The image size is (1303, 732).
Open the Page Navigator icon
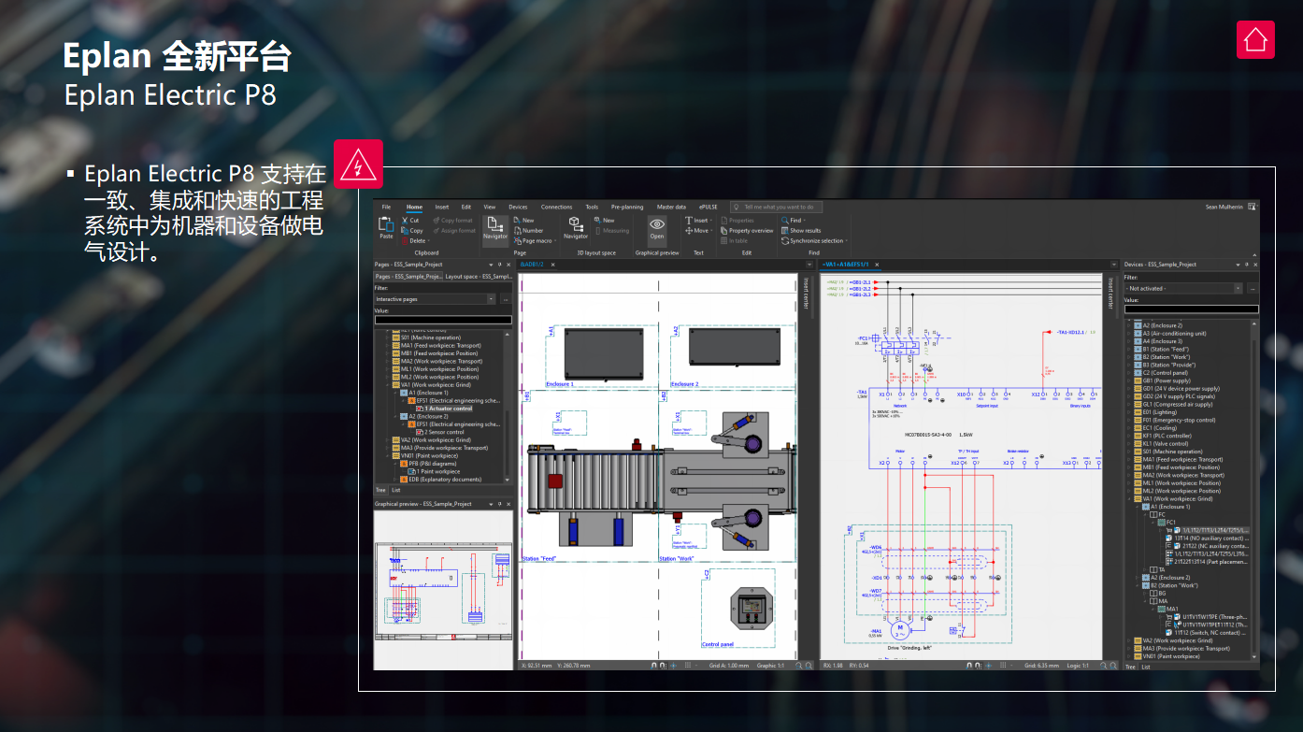click(495, 224)
